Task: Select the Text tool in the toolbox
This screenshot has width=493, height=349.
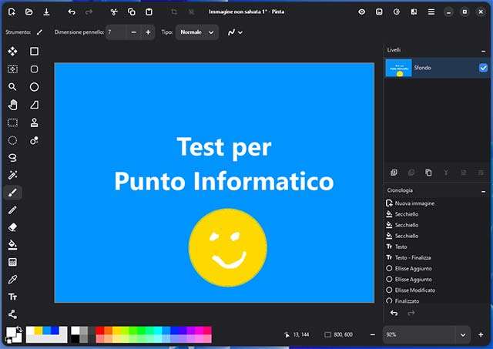Action: (12, 297)
